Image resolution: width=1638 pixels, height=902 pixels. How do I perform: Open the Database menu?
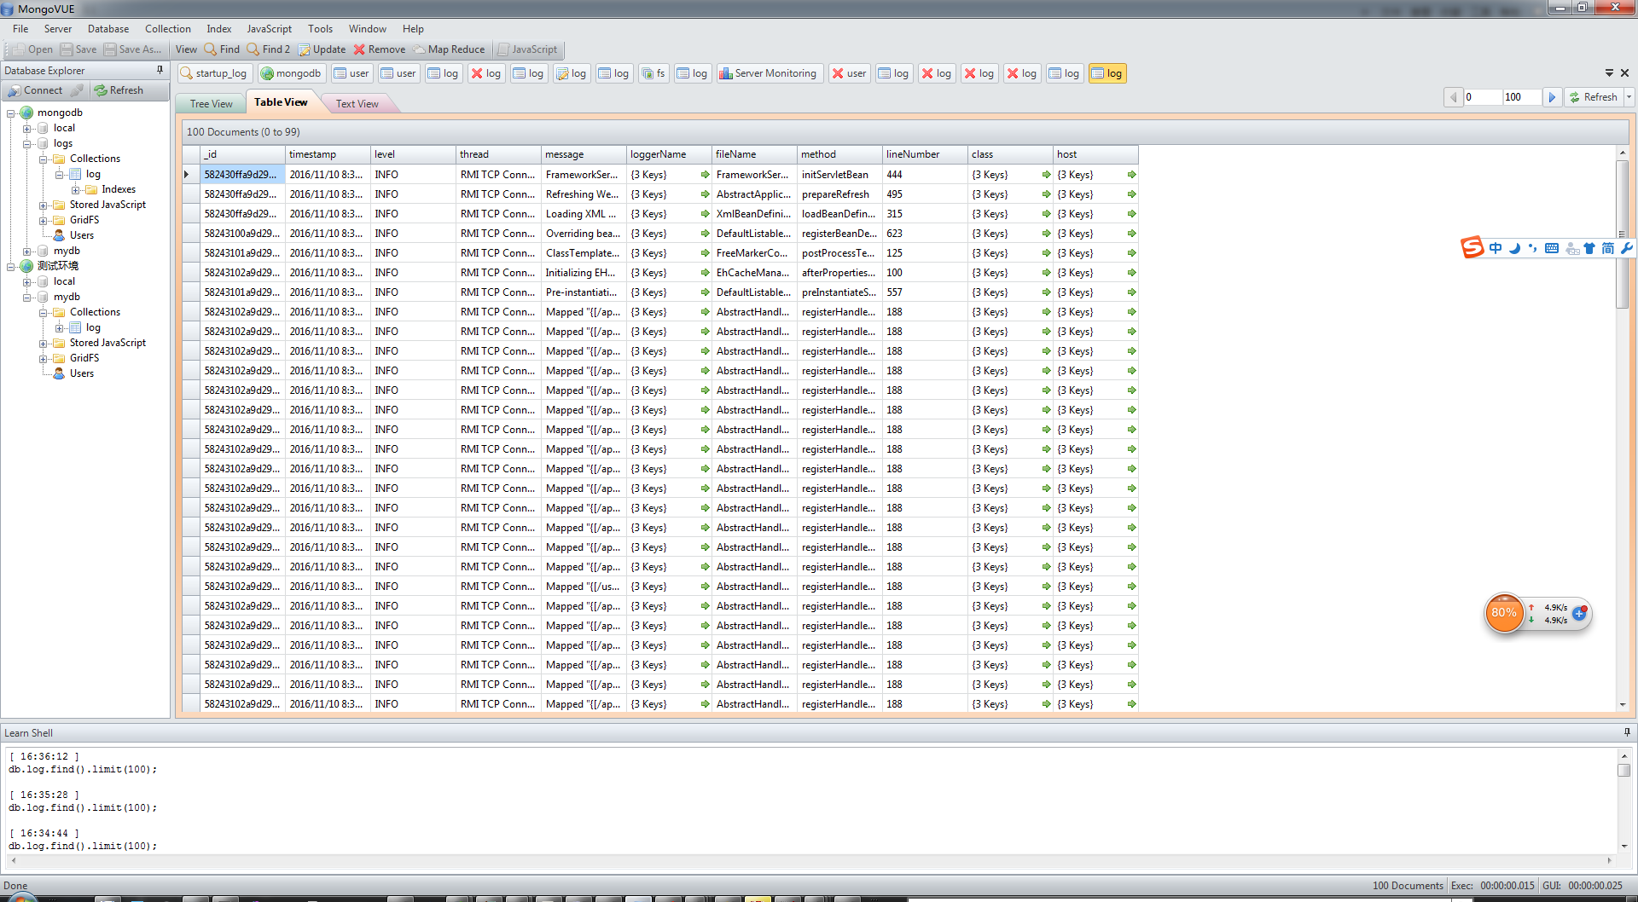[x=108, y=29]
